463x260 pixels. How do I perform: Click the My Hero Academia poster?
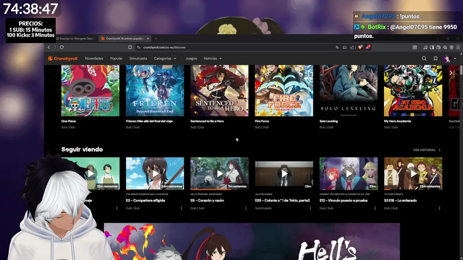[413, 91]
